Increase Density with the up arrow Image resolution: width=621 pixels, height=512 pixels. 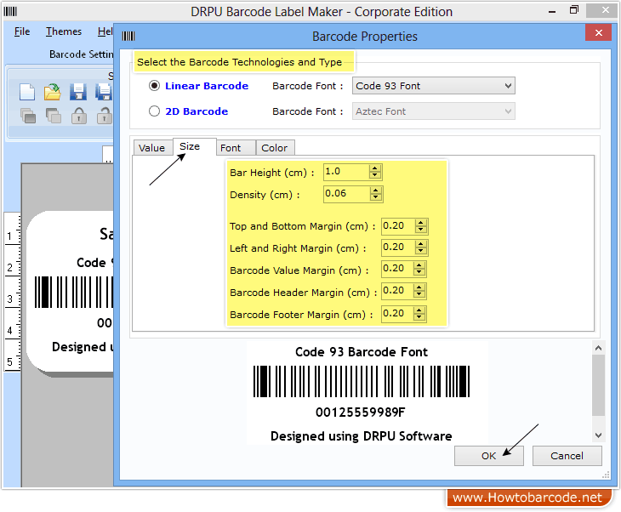375,191
